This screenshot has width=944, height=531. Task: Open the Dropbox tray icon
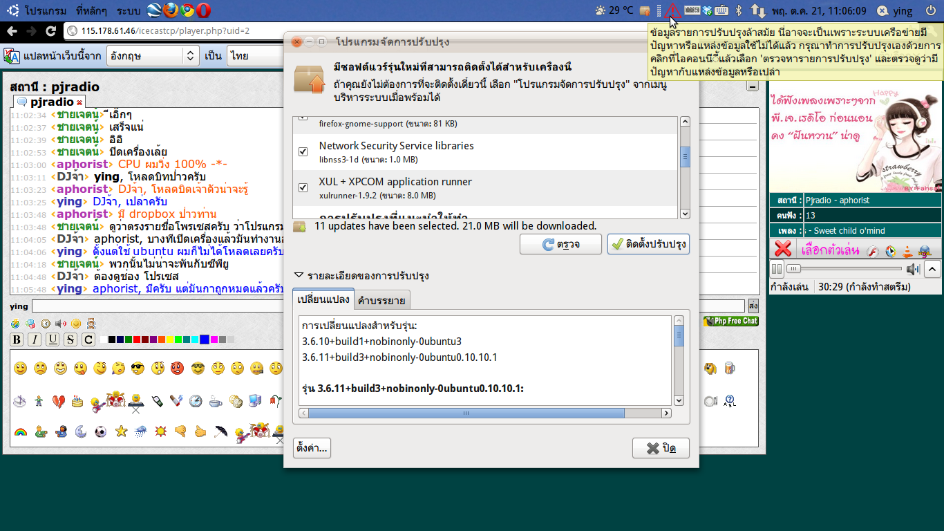click(707, 10)
